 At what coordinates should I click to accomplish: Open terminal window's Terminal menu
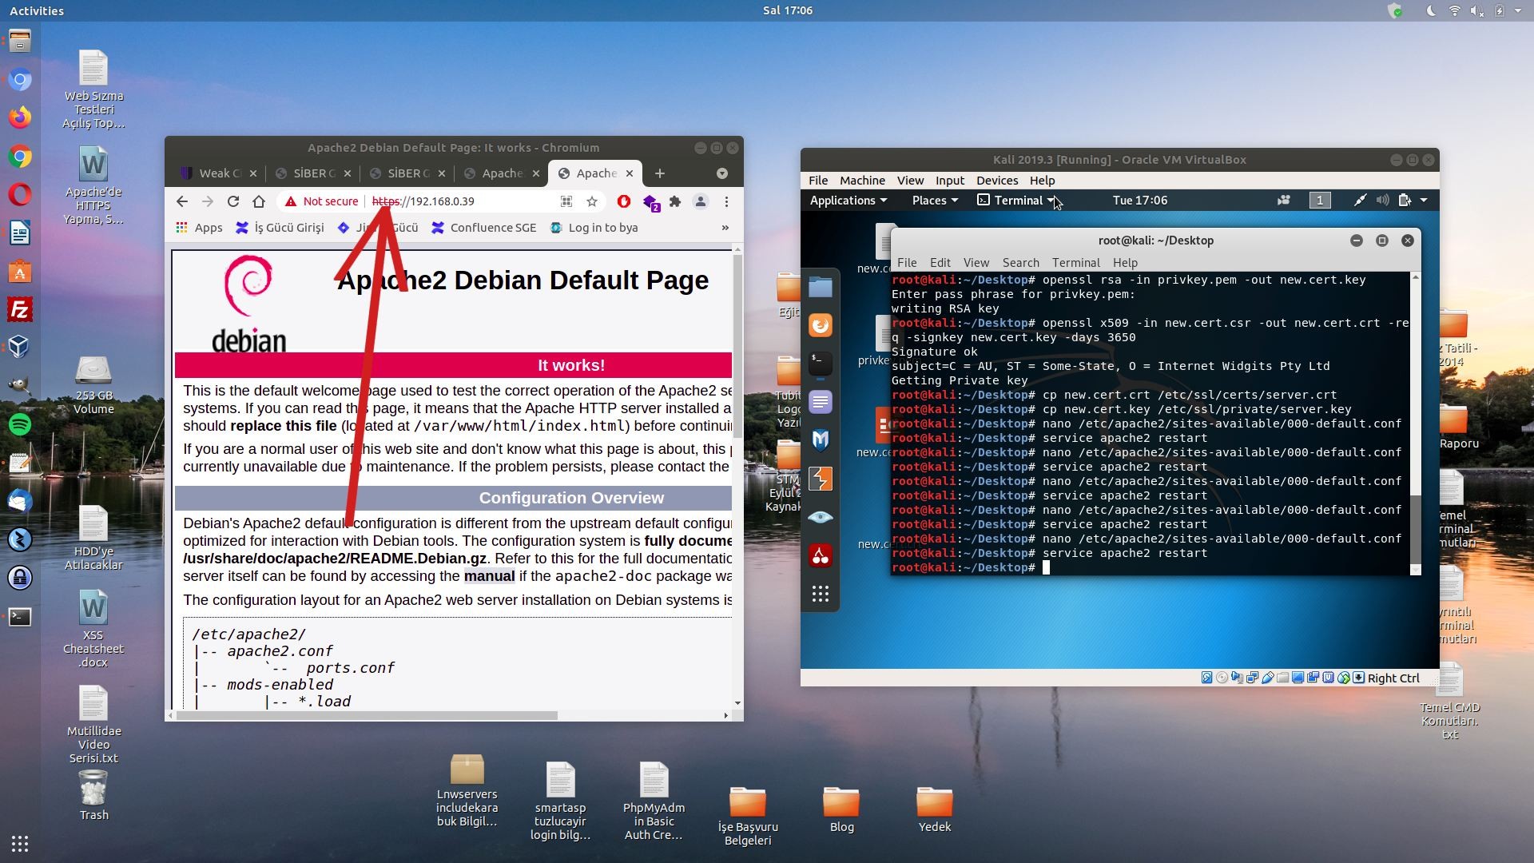1075,263
